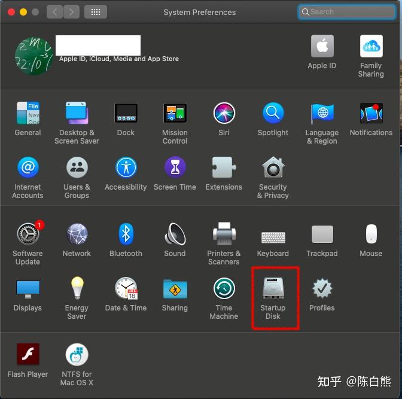Open the Sound preferences pane
402x399 pixels.
175,234
